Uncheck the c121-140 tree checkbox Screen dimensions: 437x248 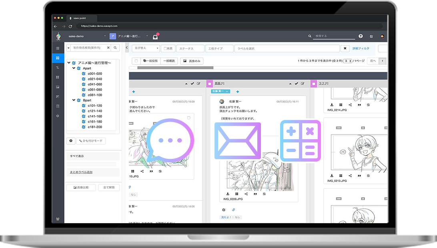(84, 111)
